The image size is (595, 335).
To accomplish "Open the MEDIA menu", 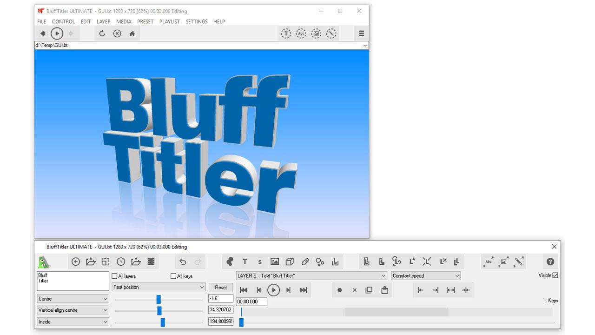I will click(124, 21).
